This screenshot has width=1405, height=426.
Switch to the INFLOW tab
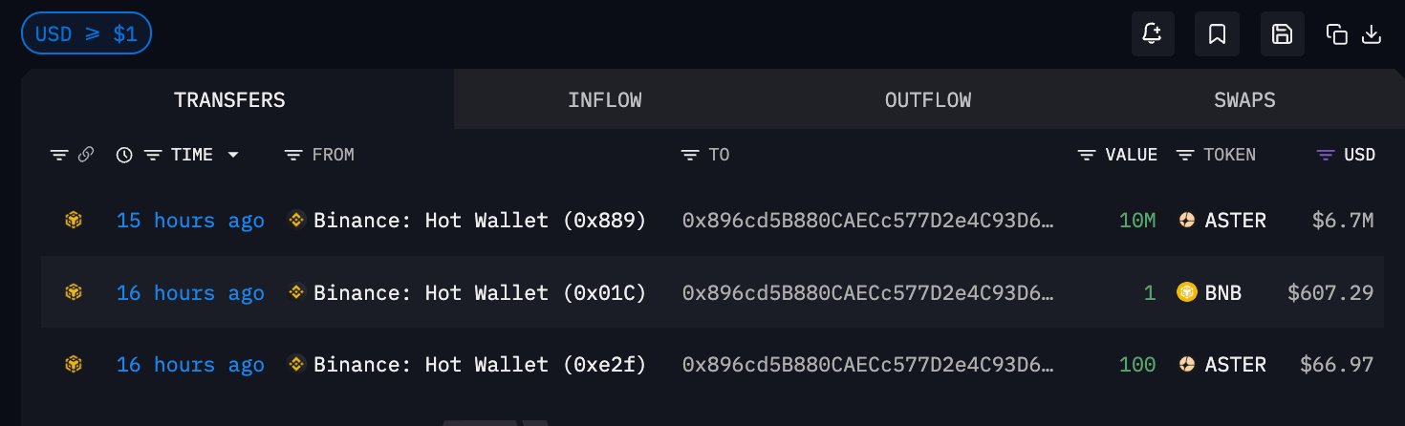point(604,100)
